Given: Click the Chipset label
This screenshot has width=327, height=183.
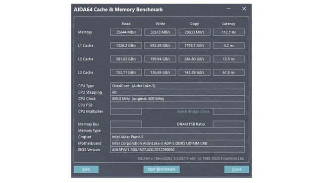Looking at the screenshot, I should [84, 137].
